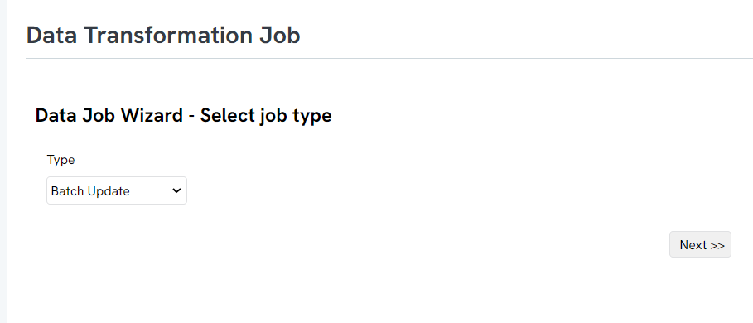The width and height of the screenshot is (753, 323).
Task: Click the word Transformation in the title
Action: (x=167, y=36)
